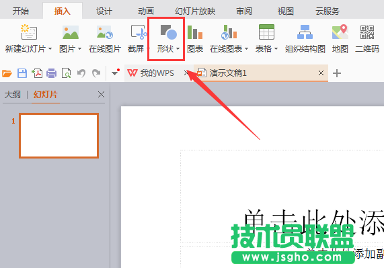Screen dimensions: 384x268
Task: Click the subtitle placeholder text
Action: click(345, 253)
